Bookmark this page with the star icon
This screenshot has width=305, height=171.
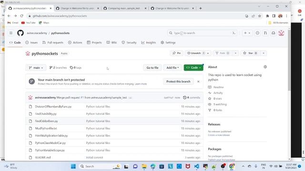pyautogui.click(x=259, y=16)
